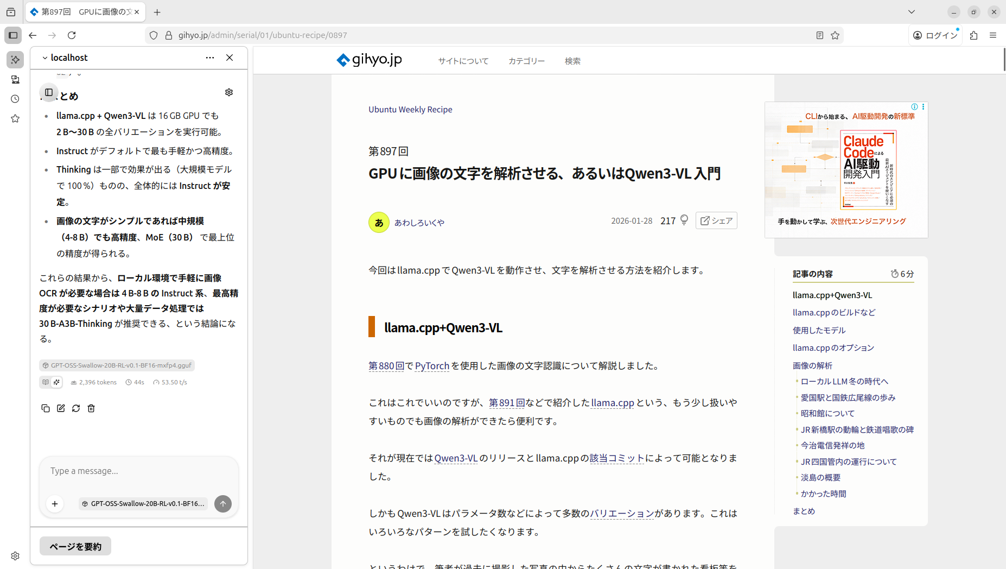Screen dimensions: 1006x569
Task: Send the message with the arrow button
Action: click(222, 504)
